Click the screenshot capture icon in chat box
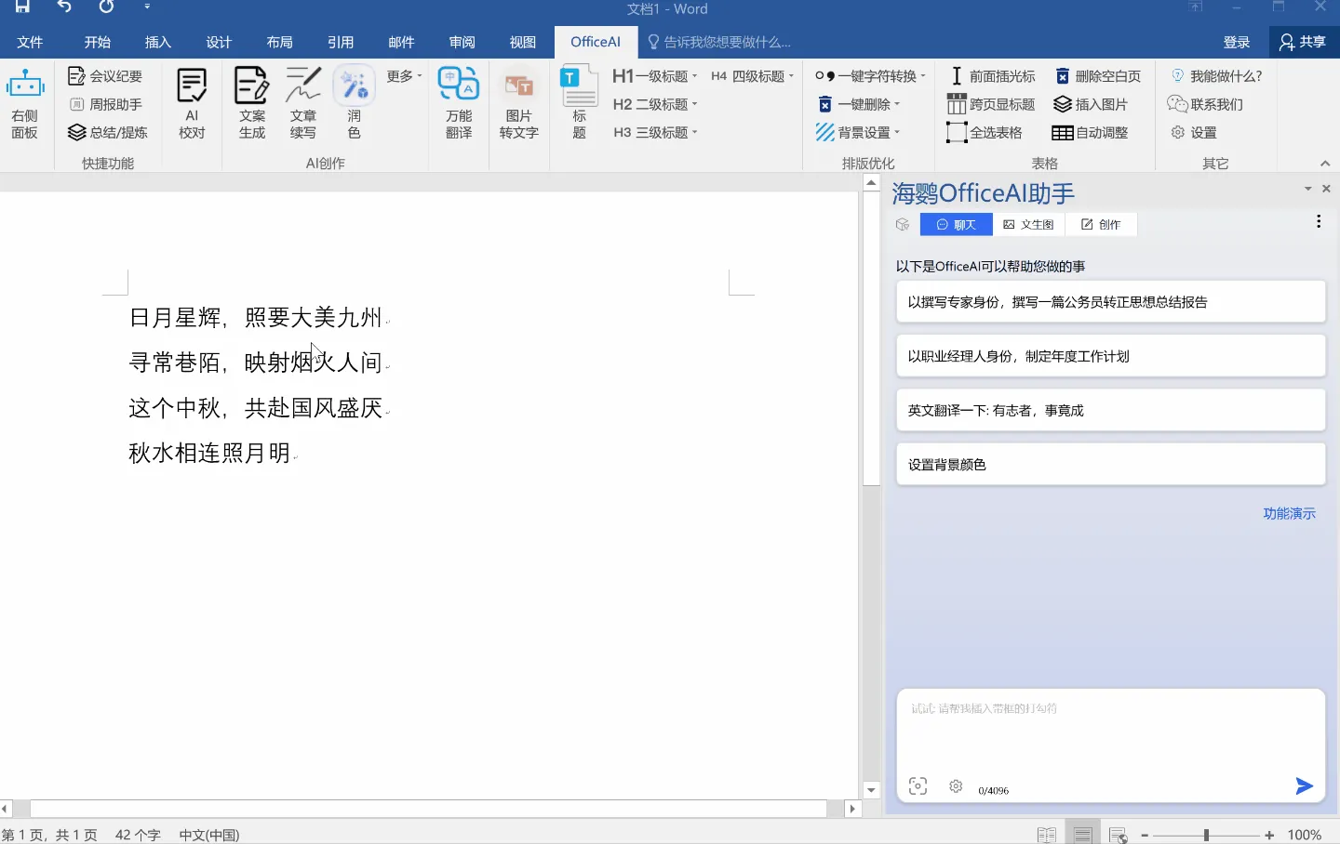Screen dimensions: 1340x844 pyautogui.click(x=918, y=785)
